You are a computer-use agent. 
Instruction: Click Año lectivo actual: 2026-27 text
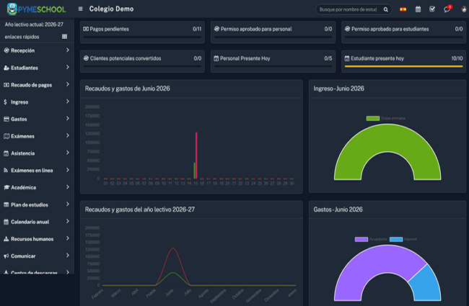point(34,24)
